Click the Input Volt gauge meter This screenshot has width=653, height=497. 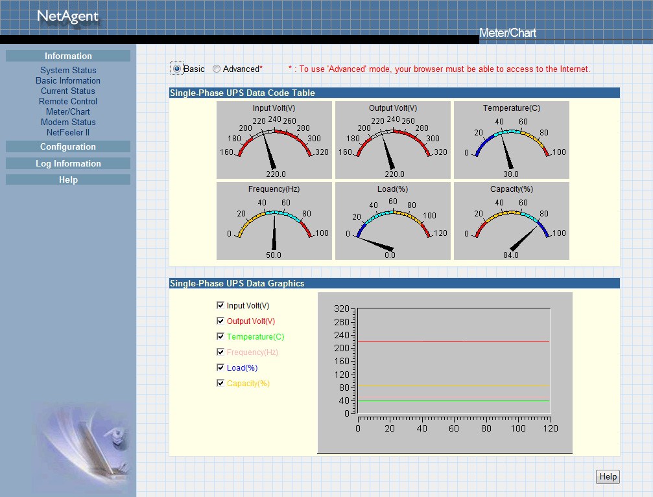click(274, 140)
